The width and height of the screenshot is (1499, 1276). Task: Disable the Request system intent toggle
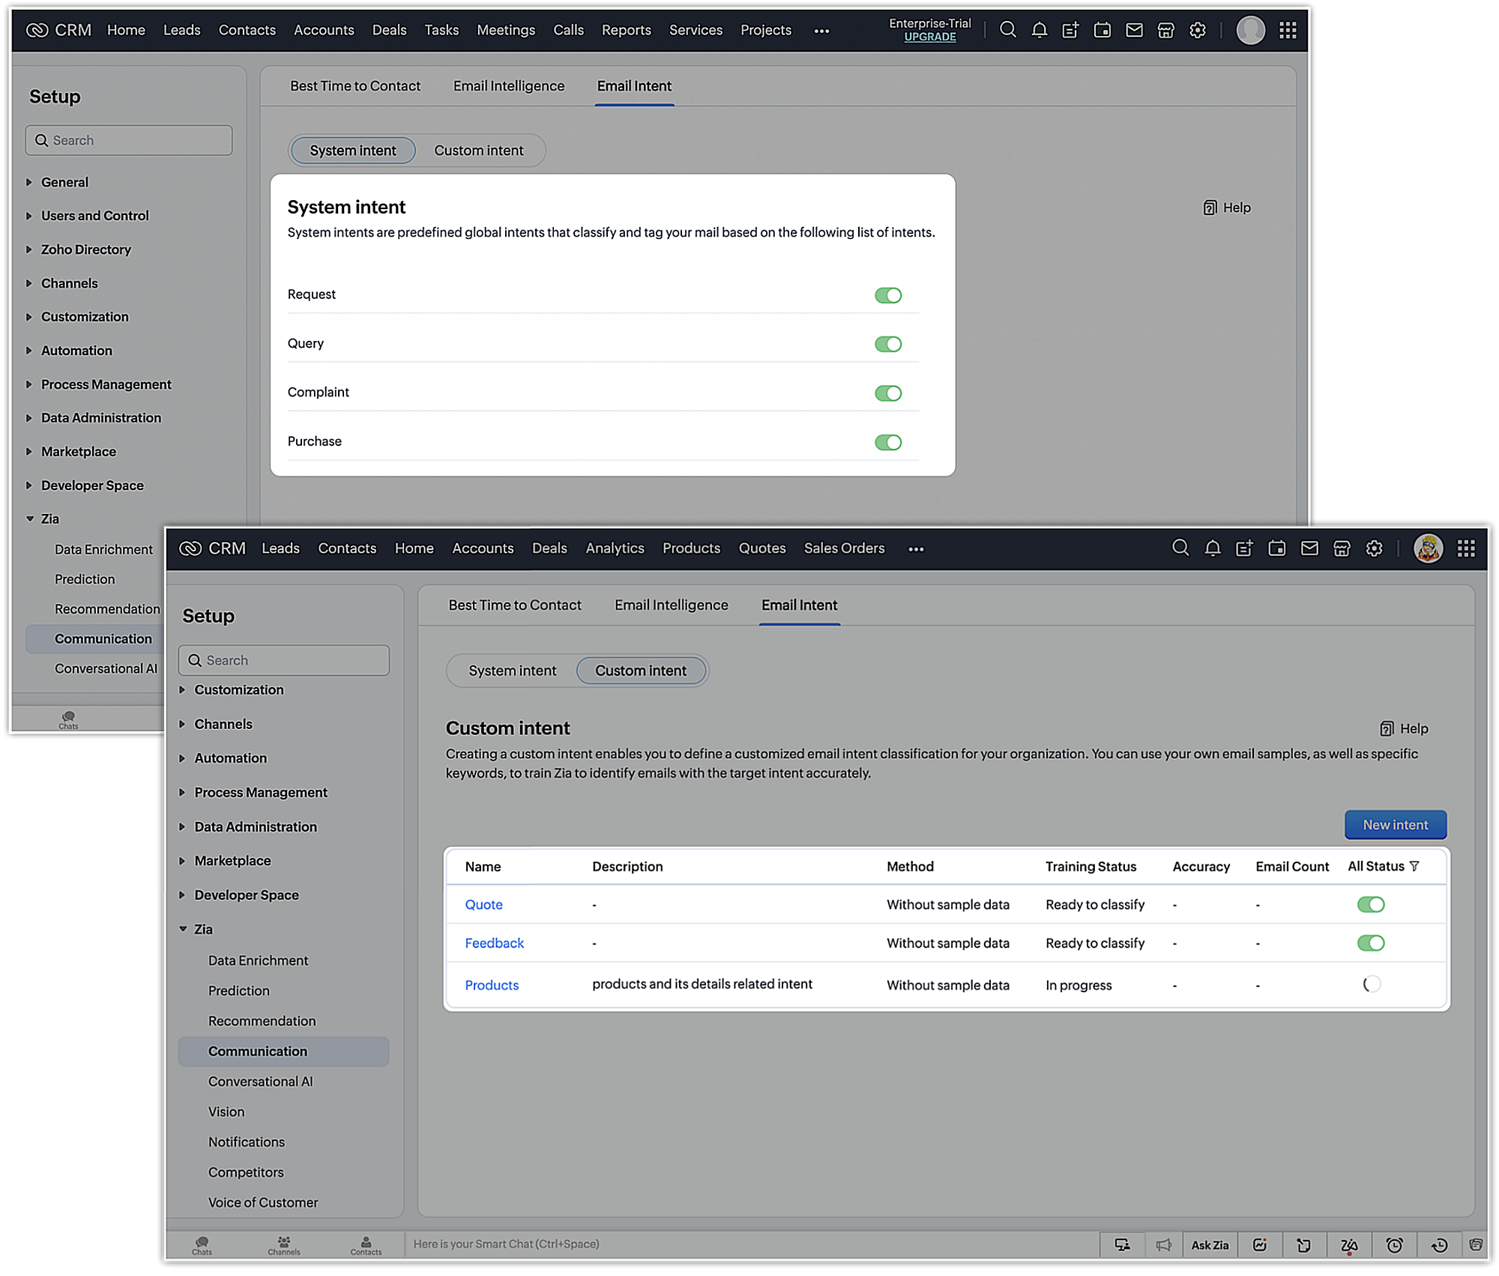click(x=887, y=295)
